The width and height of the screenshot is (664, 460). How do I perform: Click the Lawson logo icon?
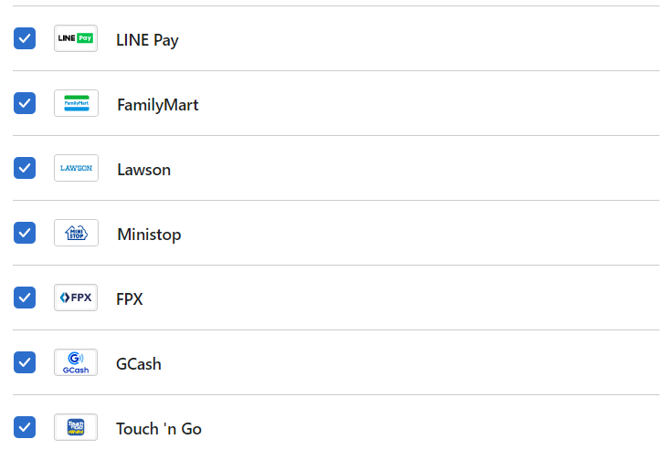[x=76, y=168]
